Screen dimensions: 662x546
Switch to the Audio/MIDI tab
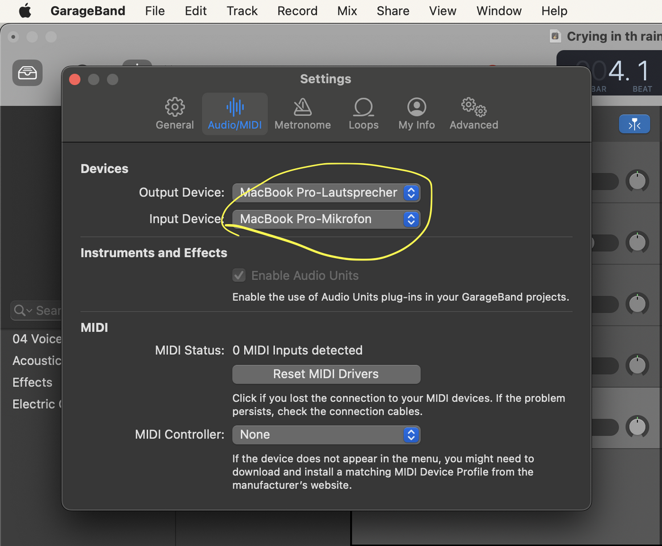pyautogui.click(x=235, y=114)
